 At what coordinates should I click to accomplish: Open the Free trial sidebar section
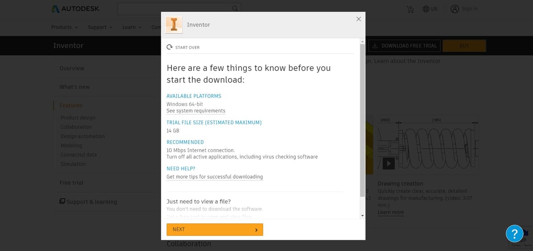(x=71, y=183)
